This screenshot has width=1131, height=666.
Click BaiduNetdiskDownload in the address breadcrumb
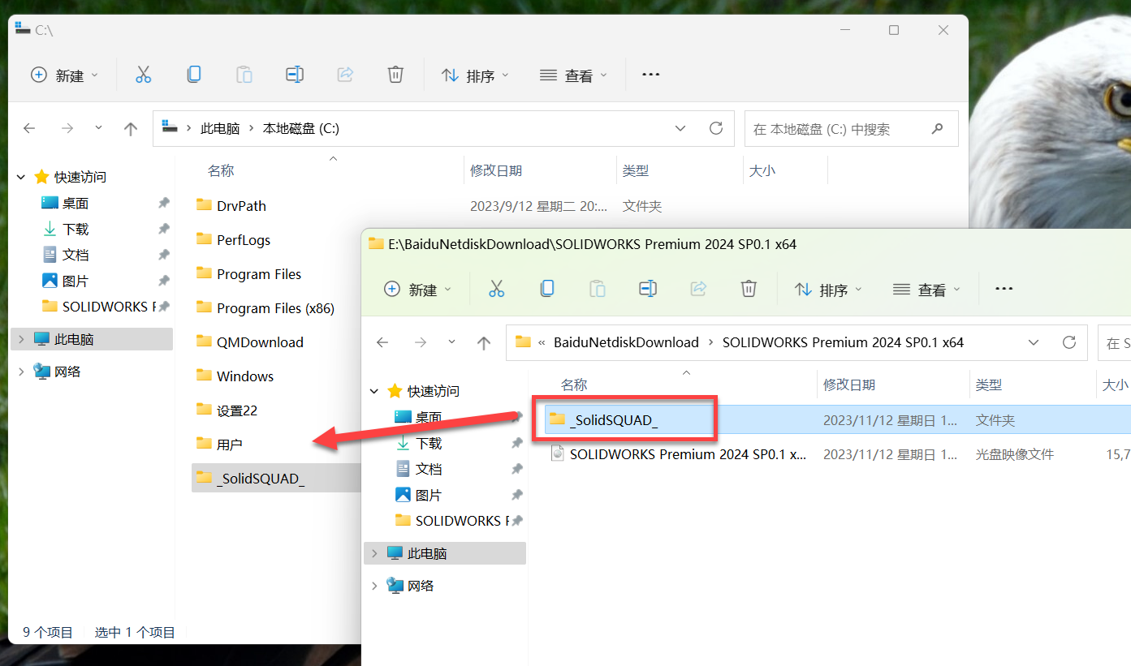click(x=626, y=342)
